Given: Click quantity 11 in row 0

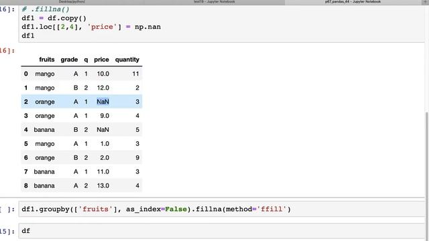Looking at the screenshot, I should tap(135, 74).
